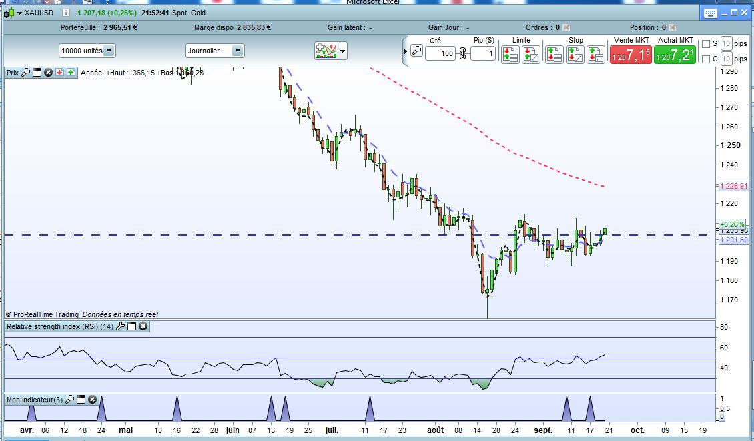Image resolution: width=754 pixels, height=441 pixels.
Task: Click the last Mon indicateur spike near sept. 17
Action: 590,409
